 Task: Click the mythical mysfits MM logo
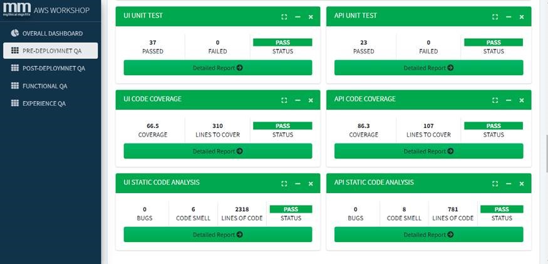pos(17,9)
